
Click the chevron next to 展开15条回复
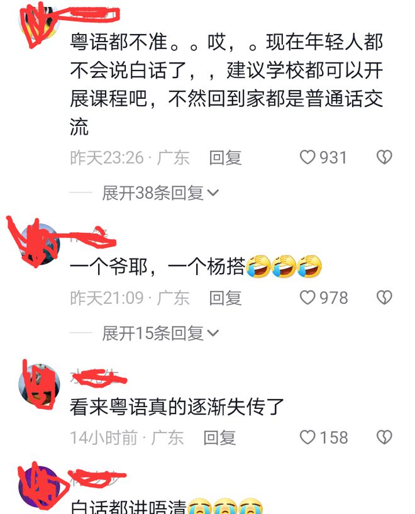pyautogui.click(x=213, y=333)
